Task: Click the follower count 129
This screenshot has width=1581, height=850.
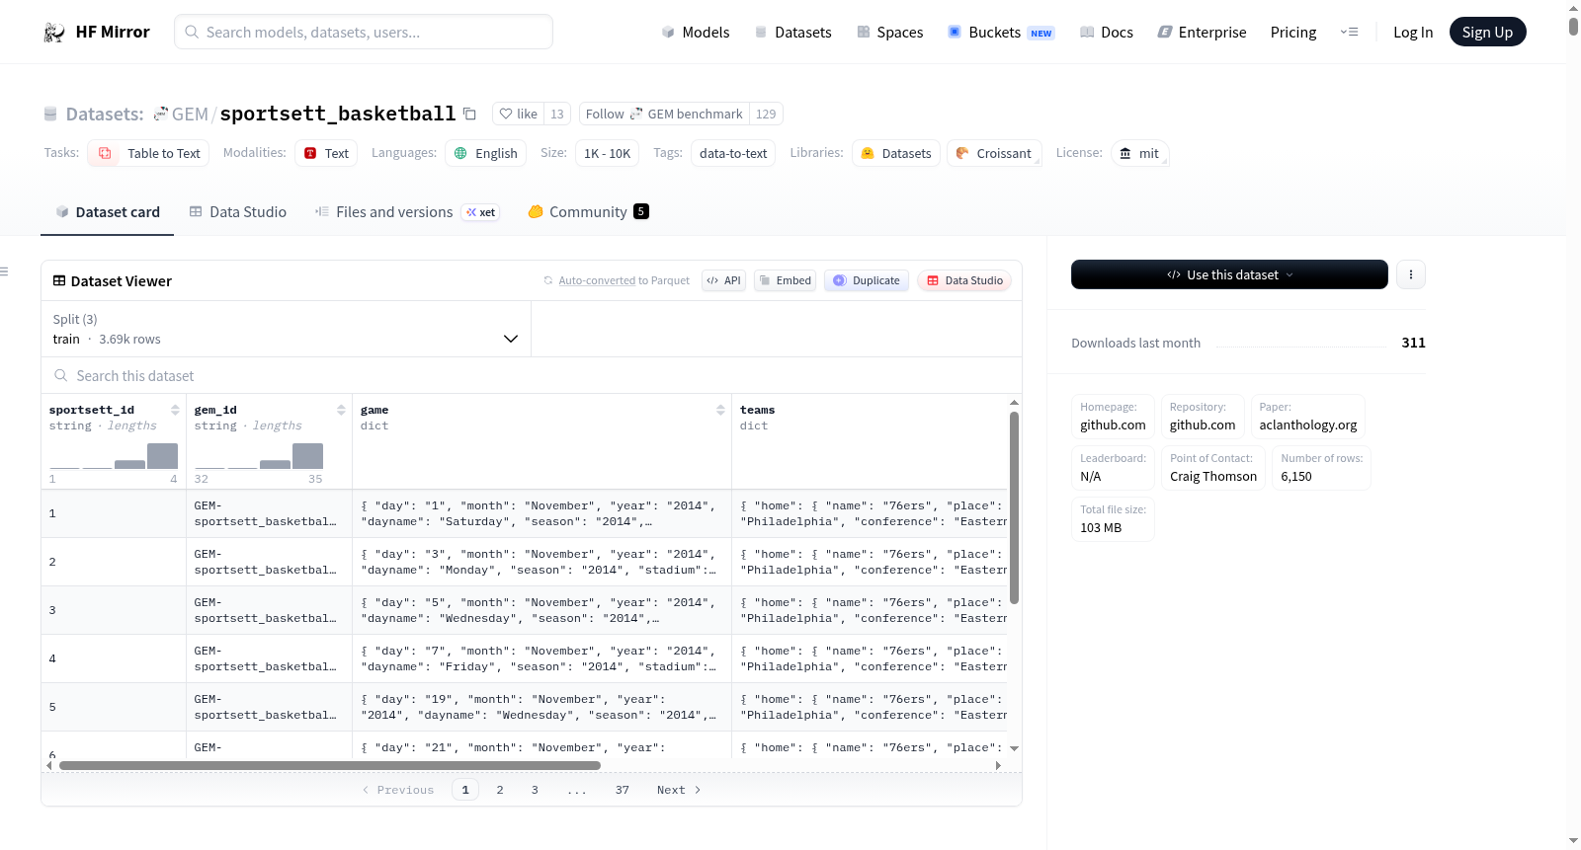Action: click(766, 115)
